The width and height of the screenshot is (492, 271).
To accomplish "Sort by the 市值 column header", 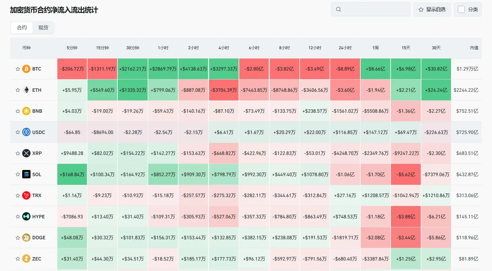I will click(474, 48).
